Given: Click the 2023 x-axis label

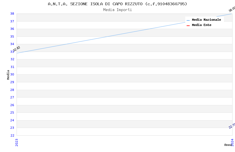Looking at the screenshot, I should coord(17,142).
